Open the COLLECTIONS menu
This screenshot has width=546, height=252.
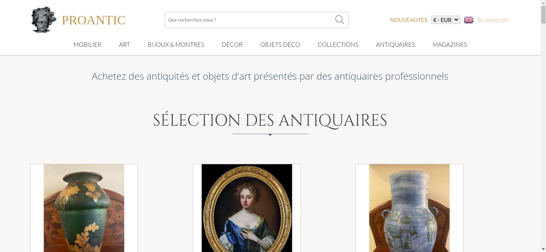(338, 45)
